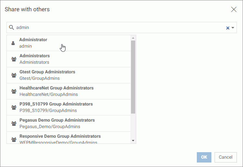
Task: Click the Responsive Demo group icon
Action: coord(14,139)
